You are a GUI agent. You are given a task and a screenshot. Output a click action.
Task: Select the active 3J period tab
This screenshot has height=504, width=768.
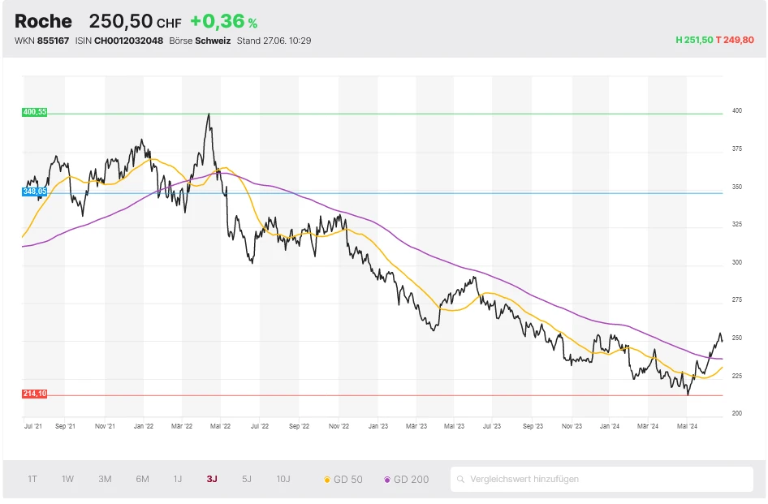tap(212, 479)
